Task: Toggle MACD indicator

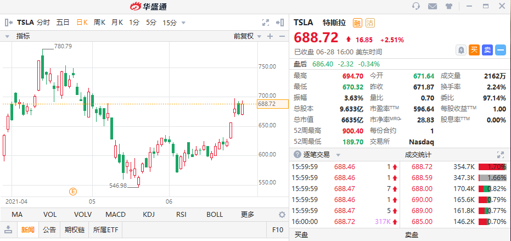Action: coord(115,215)
